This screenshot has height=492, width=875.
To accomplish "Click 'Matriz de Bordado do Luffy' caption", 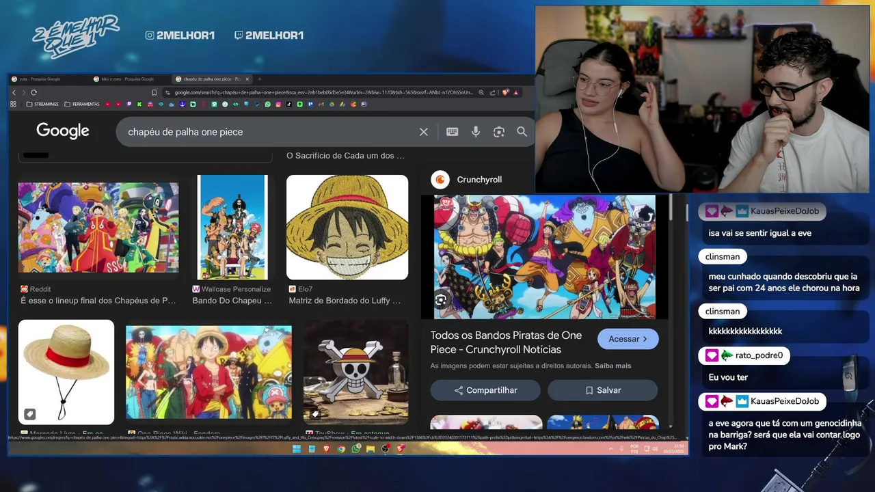I will point(345,301).
